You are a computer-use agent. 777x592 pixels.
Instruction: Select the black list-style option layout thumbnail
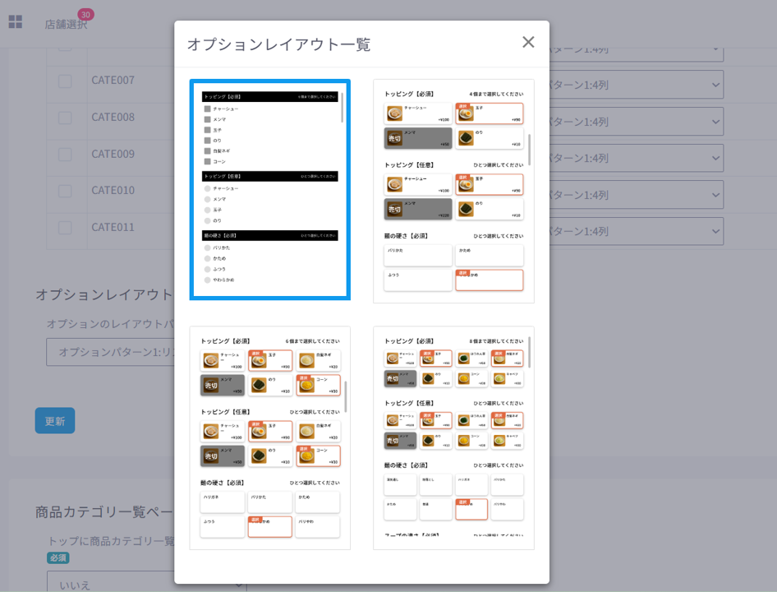click(269, 190)
